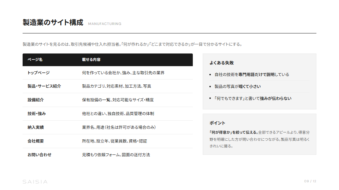The width and height of the screenshot is (339, 190).
Task: Click the お問い合わせ table row name
Action: click(40, 155)
